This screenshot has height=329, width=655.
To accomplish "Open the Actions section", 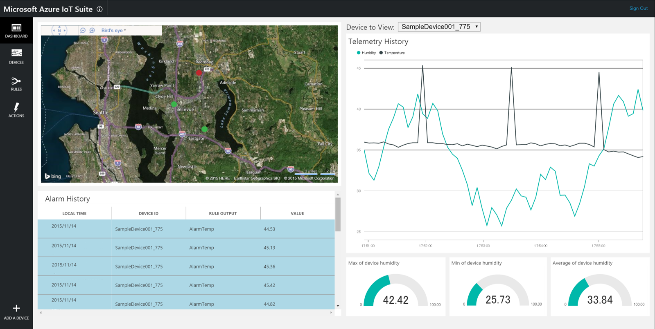I will tap(16, 110).
